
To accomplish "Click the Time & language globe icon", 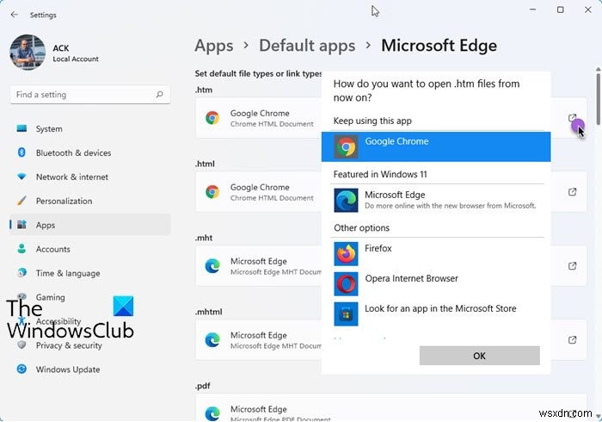I will pos(21,273).
